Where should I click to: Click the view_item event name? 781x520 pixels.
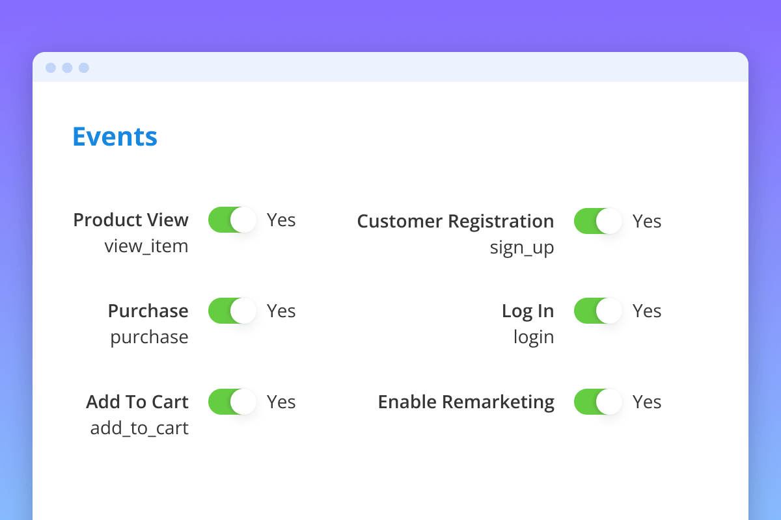tap(146, 246)
